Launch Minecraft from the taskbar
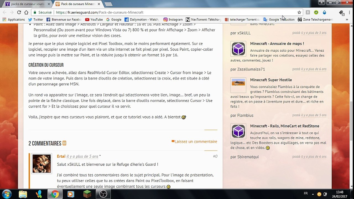This screenshot has width=354, height=199. click(87, 194)
